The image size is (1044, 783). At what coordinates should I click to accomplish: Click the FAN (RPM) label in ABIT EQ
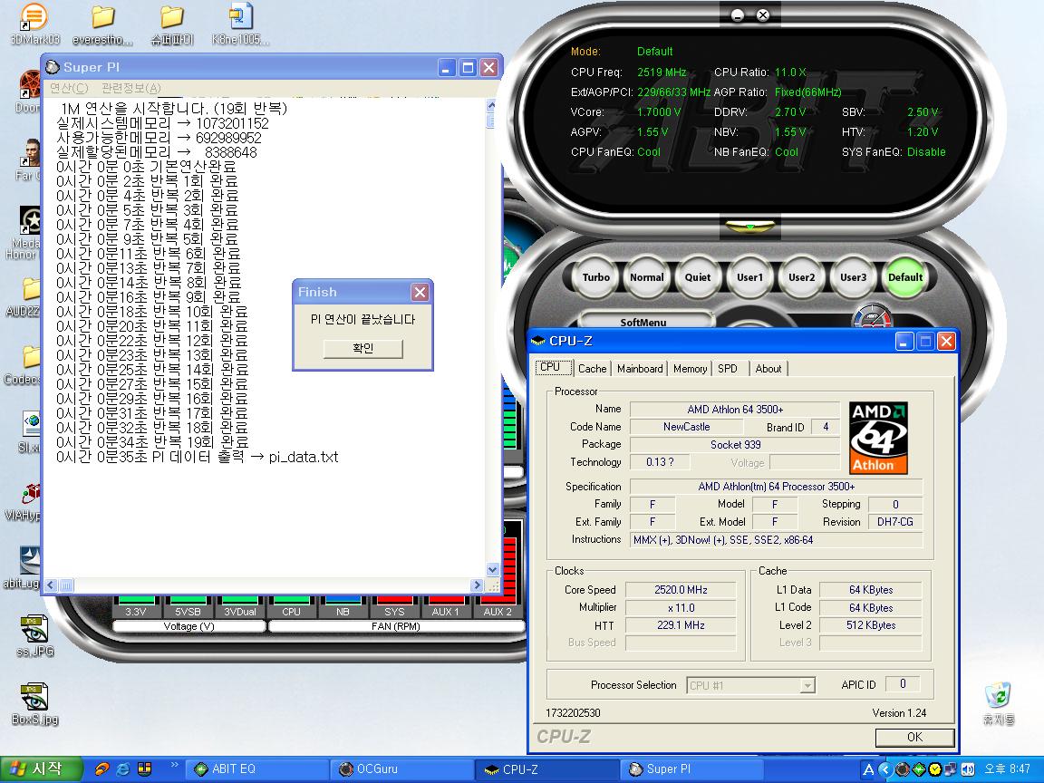click(x=395, y=626)
